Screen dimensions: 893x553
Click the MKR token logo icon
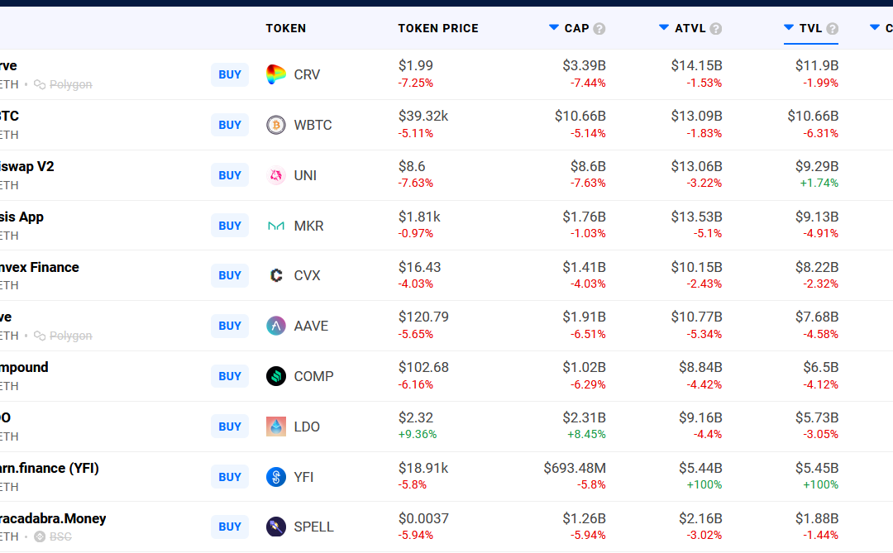[276, 226]
